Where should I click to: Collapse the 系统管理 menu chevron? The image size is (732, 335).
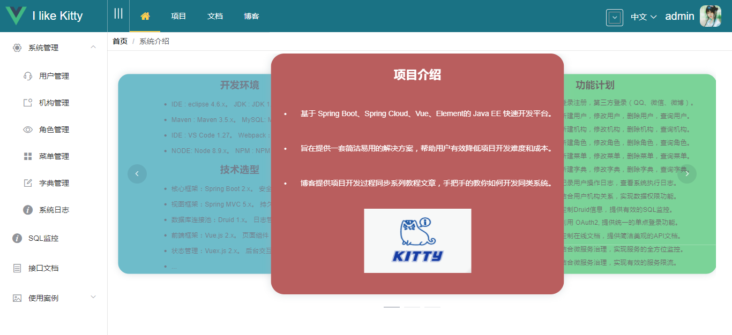pos(93,47)
